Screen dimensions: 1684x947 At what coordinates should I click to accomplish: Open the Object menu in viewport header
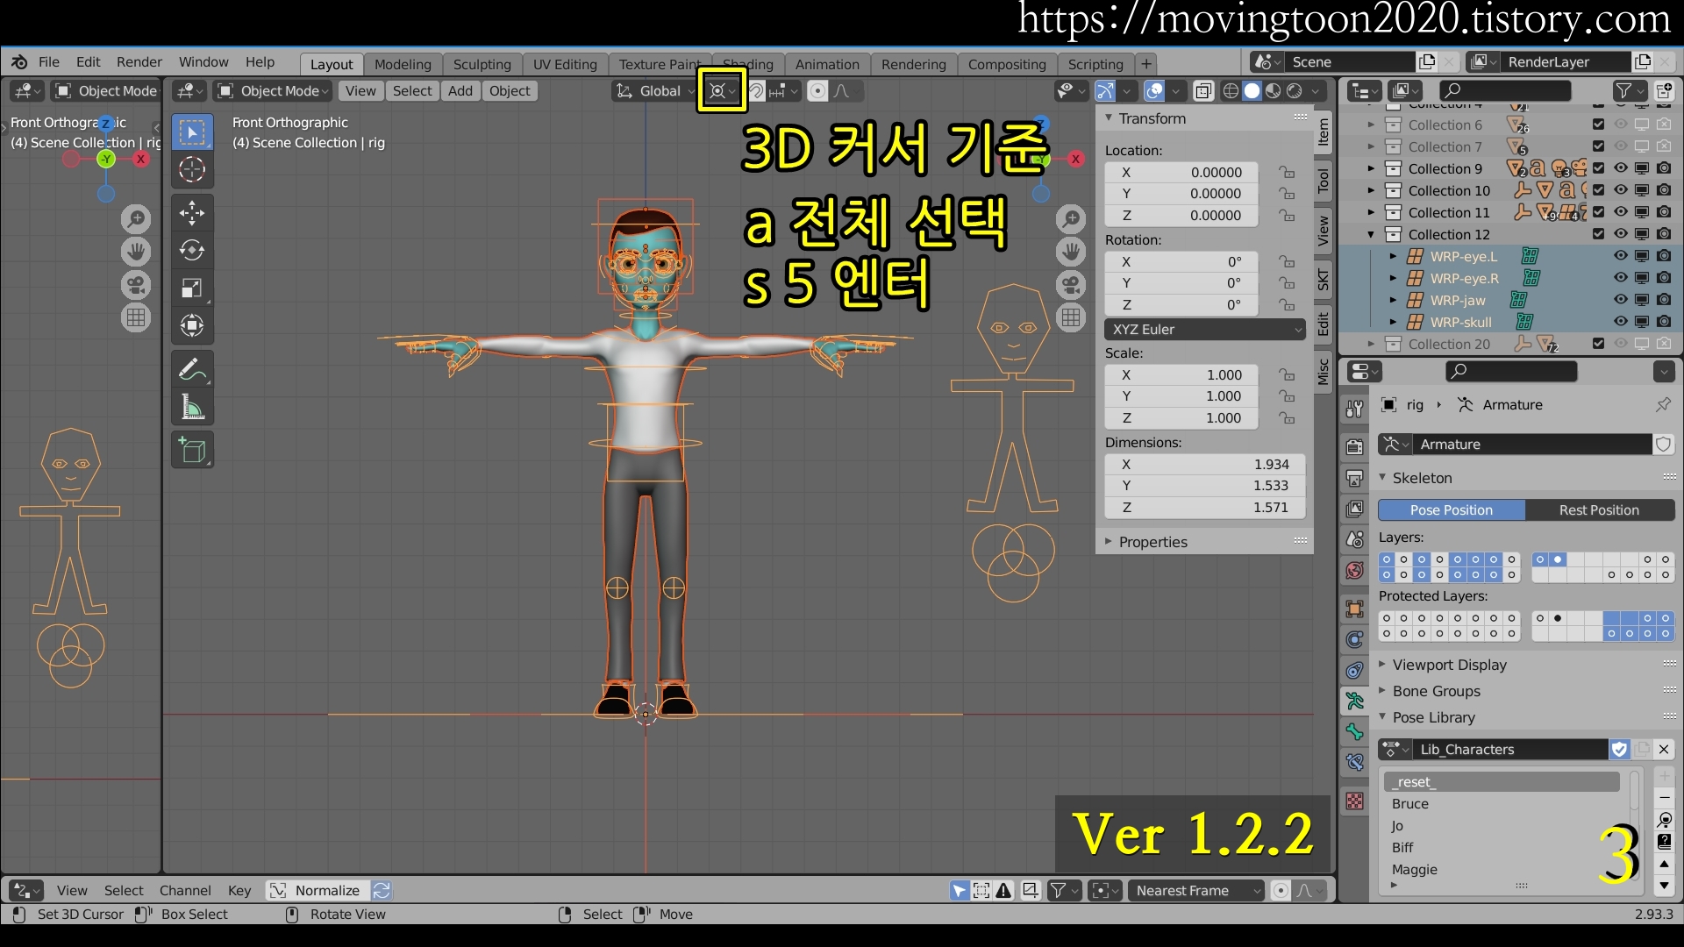510,90
